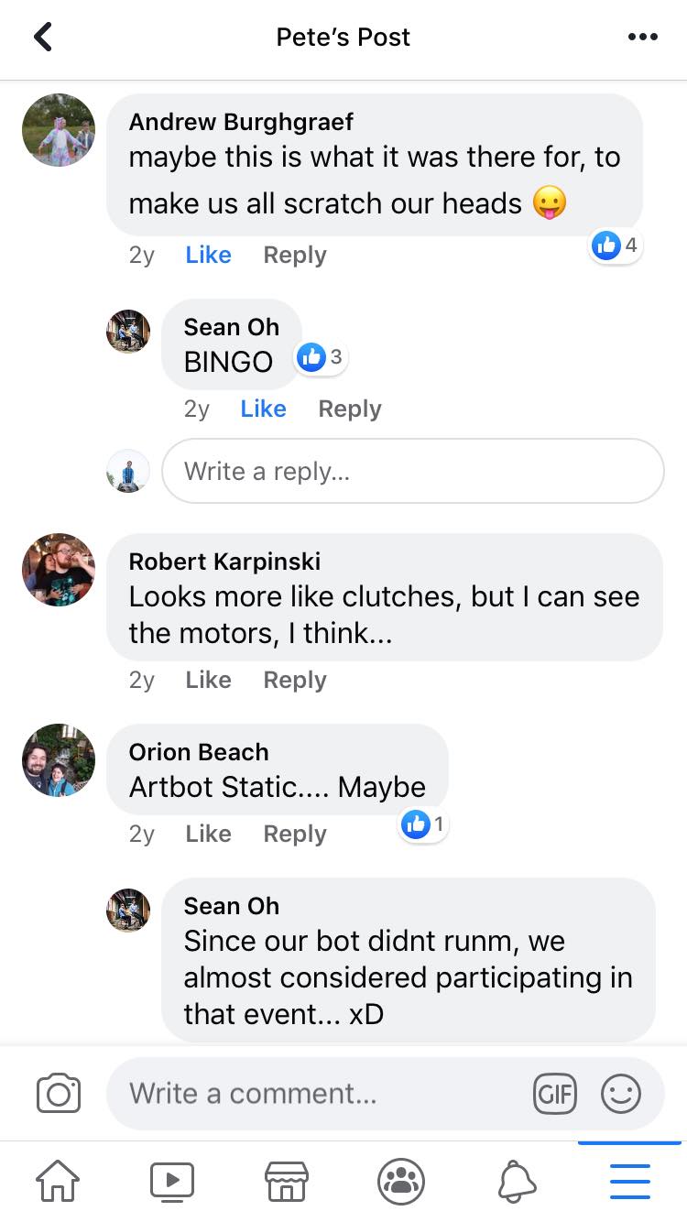The width and height of the screenshot is (687, 1222).
Task: Like Robert Karpinski's comment
Action: [208, 680]
